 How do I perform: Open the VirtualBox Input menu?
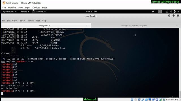28,8
